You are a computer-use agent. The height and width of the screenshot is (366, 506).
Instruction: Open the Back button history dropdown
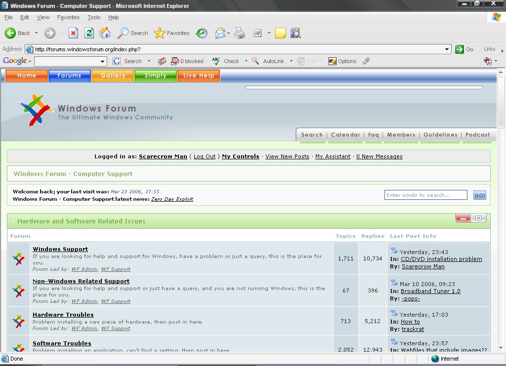tap(36, 33)
